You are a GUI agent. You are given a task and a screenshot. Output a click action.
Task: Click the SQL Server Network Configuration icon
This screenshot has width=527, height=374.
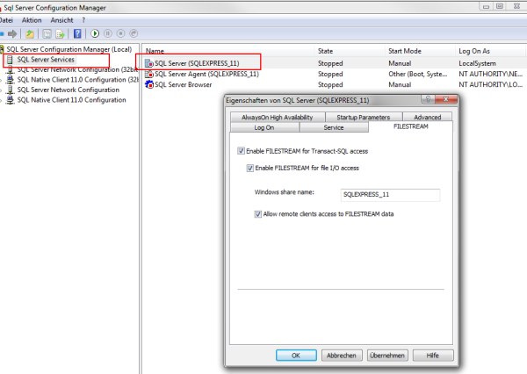pos(11,90)
